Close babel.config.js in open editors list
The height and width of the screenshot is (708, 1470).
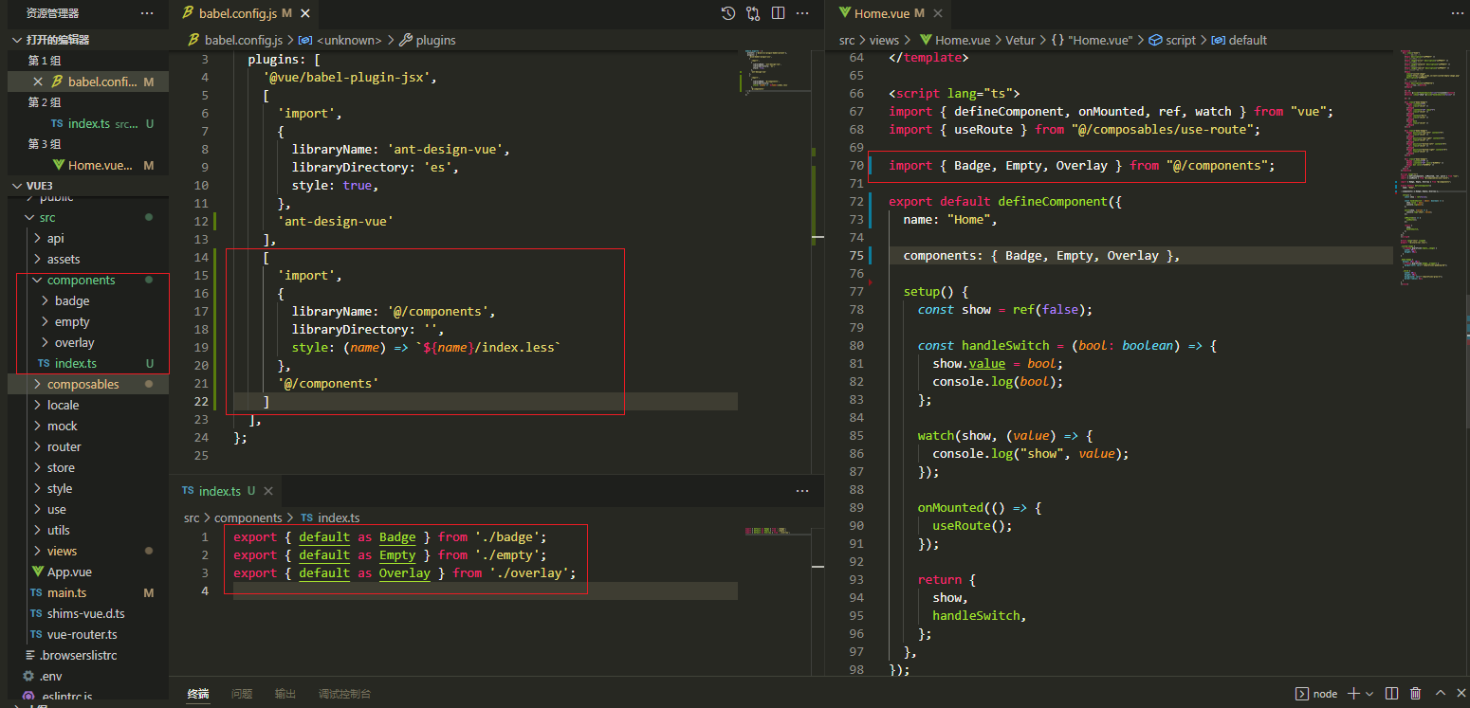point(38,82)
